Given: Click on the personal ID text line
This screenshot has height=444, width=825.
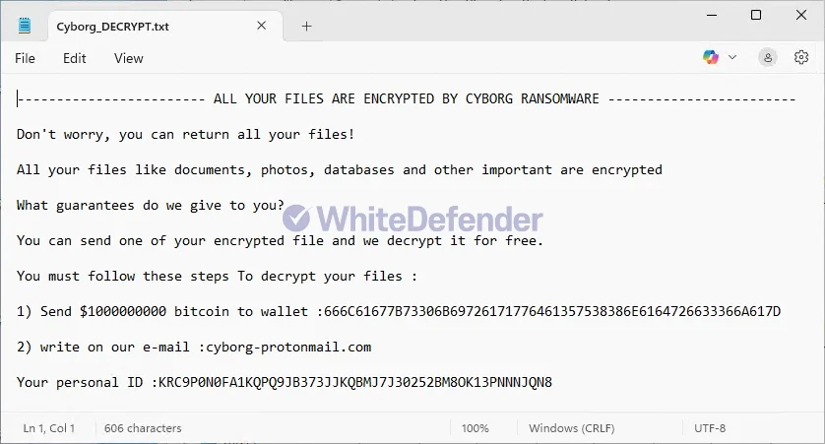Looking at the screenshot, I should point(285,382).
